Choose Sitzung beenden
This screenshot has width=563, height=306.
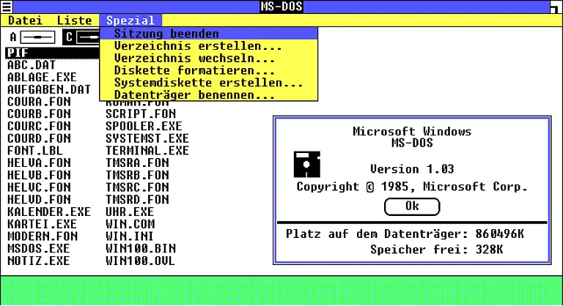(209, 34)
